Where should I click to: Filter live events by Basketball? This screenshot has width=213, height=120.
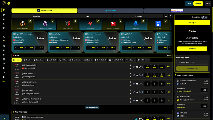tap(39, 60)
